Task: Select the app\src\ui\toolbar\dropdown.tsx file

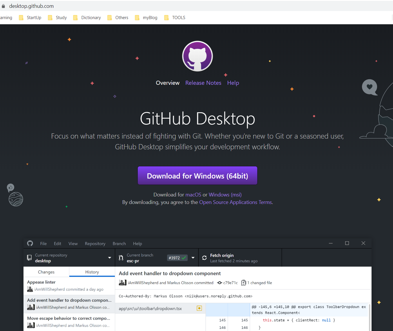Action: [x=160, y=308]
